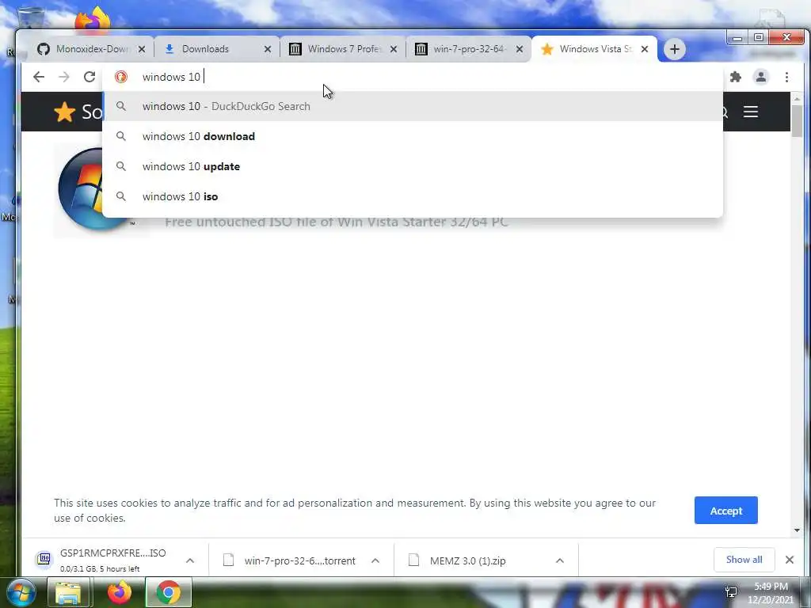This screenshot has height=608, width=811.
Task: Expand options for the torrent download
Action: click(x=375, y=560)
